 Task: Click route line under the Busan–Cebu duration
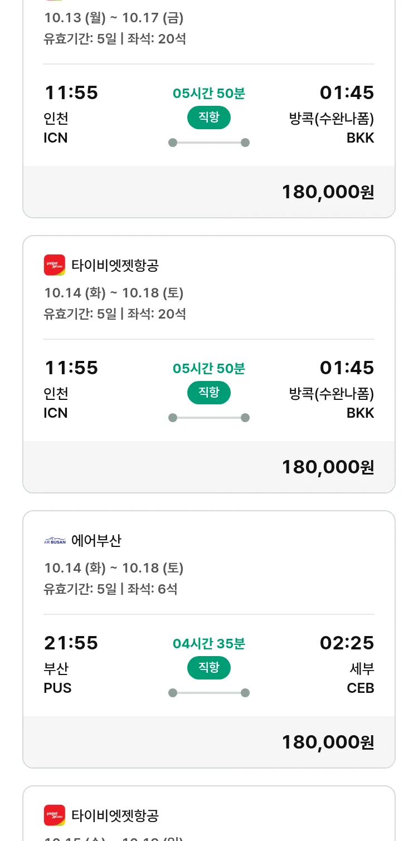pyautogui.click(x=209, y=693)
